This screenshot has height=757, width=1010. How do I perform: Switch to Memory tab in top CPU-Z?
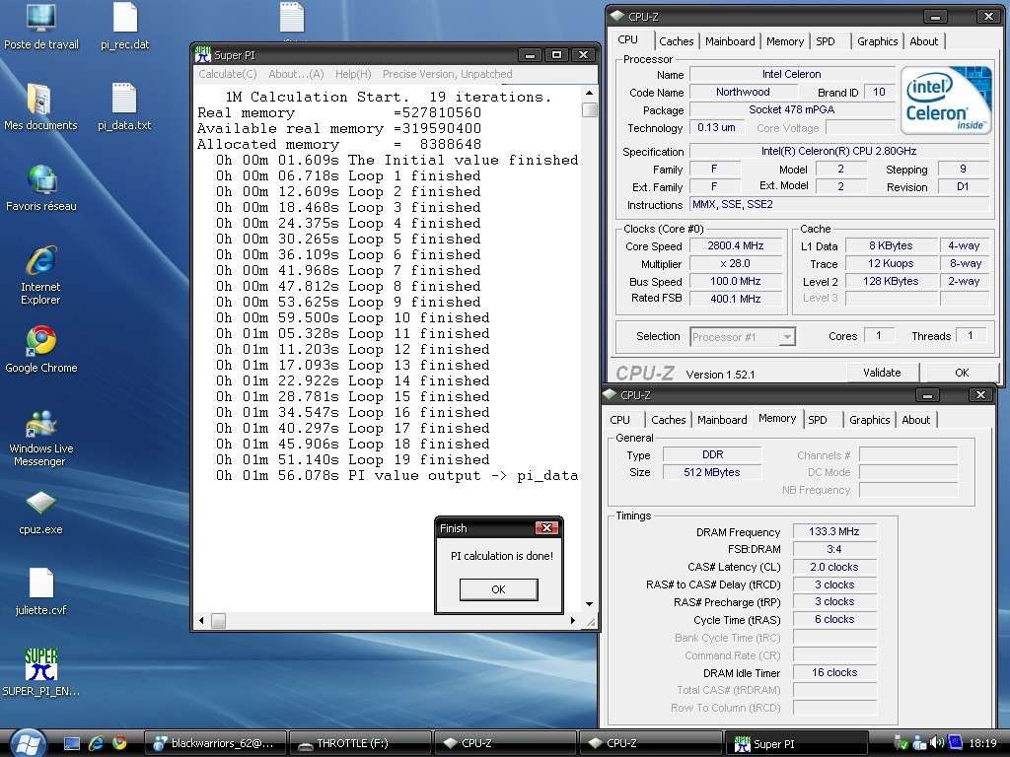(x=784, y=41)
